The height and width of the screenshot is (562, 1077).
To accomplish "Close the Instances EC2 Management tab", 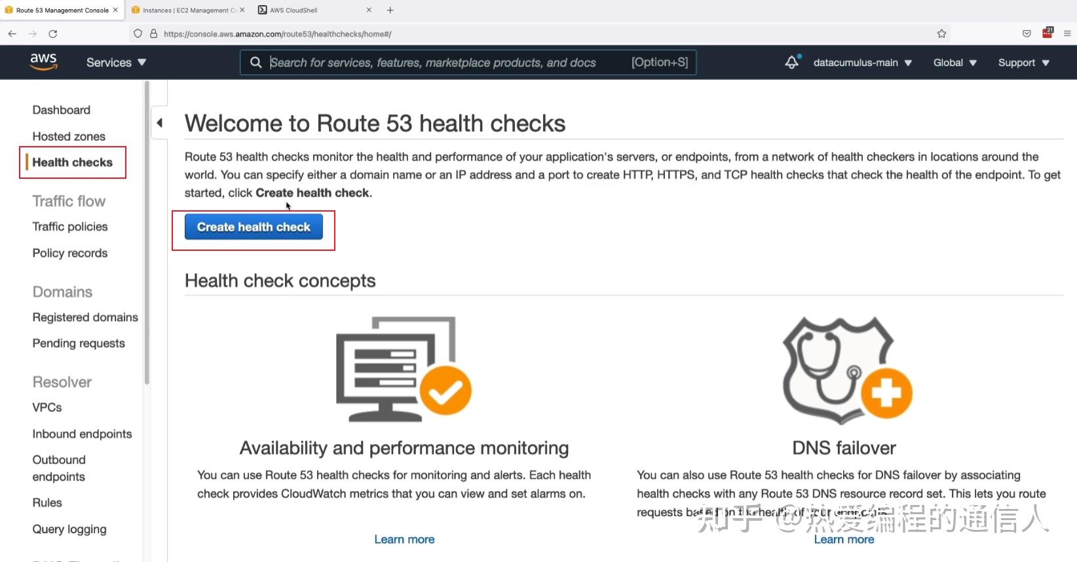I will (242, 10).
